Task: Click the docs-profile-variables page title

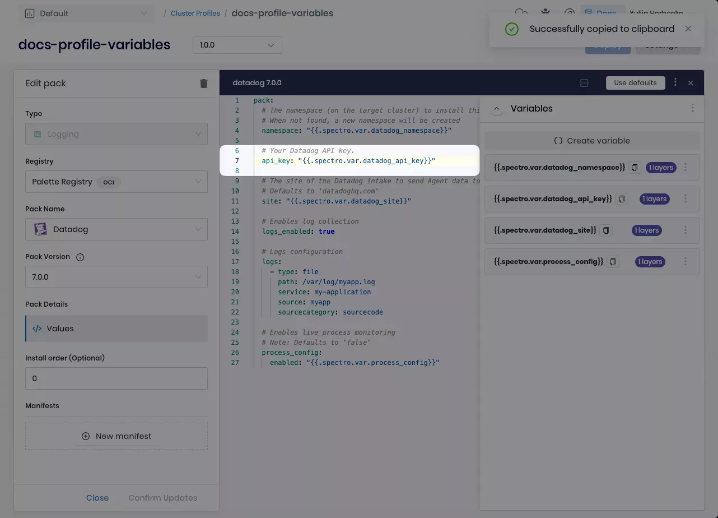Action: [94, 45]
